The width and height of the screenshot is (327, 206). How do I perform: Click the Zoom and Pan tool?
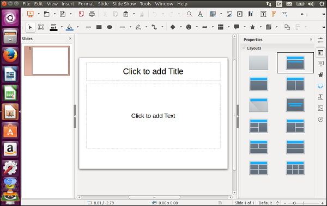[x=41, y=27]
